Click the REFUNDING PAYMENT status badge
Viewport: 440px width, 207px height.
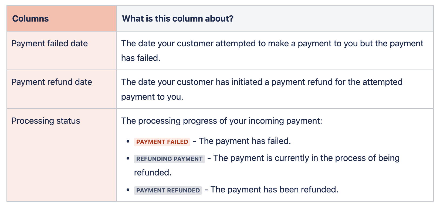click(x=169, y=159)
